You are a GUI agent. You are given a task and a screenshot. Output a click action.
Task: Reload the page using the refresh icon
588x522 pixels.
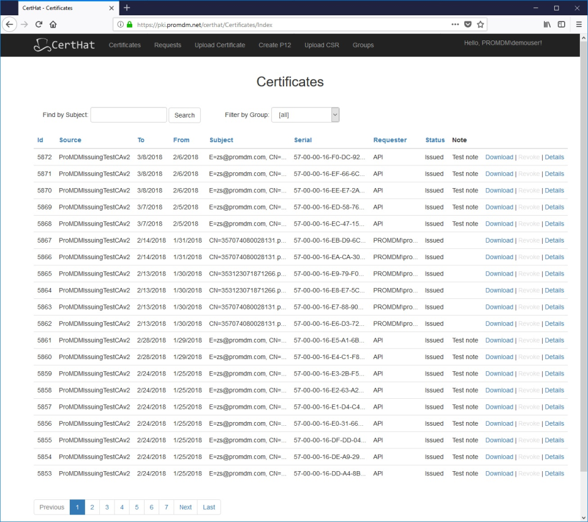coord(39,26)
